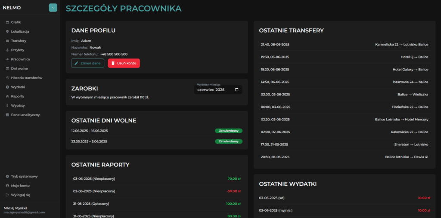
Task: Click user name Maciej Myszka
Action: click(16, 208)
